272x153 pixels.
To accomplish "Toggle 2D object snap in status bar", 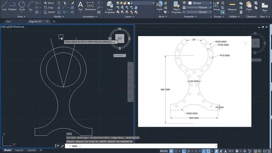I will pyautogui.click(x=208, y=151).
